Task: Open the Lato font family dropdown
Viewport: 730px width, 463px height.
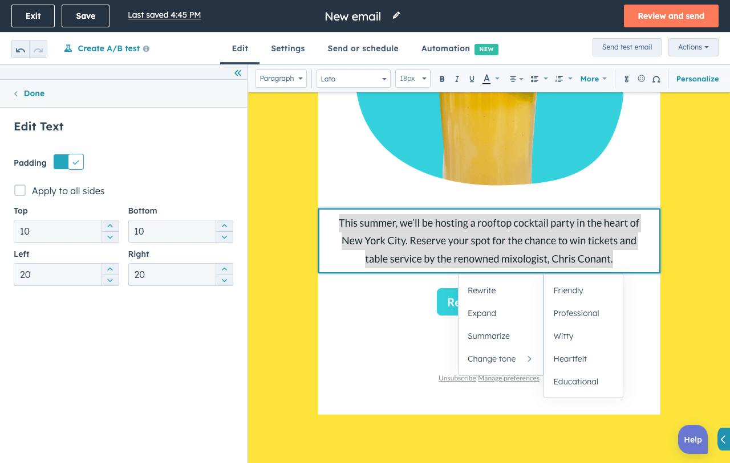Action: 353,79
